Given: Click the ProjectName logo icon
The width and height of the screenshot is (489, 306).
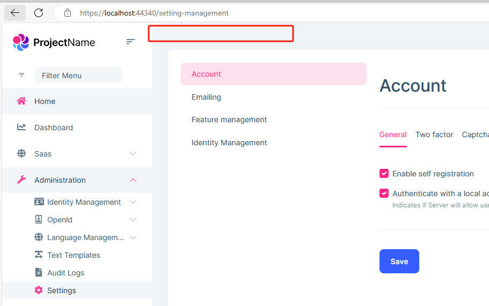Looking at the screenshot, I should [20, 42].
